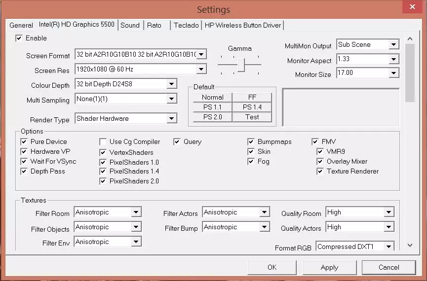Toggle the Query checkbox

(177, 141)
